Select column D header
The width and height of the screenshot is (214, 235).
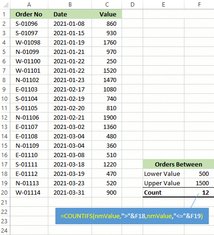click(x=132, y=5)
